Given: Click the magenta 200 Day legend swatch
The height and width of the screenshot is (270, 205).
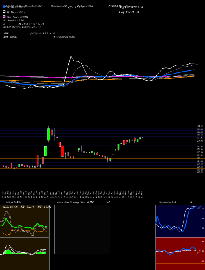Looking at the screenshot, I should coord(4,16).
